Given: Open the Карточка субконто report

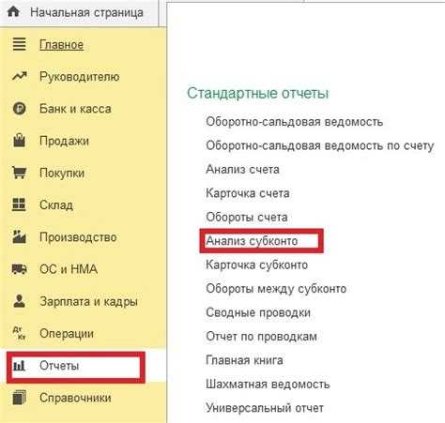Looking at the screenshot, I should click(x=257, y=265).
